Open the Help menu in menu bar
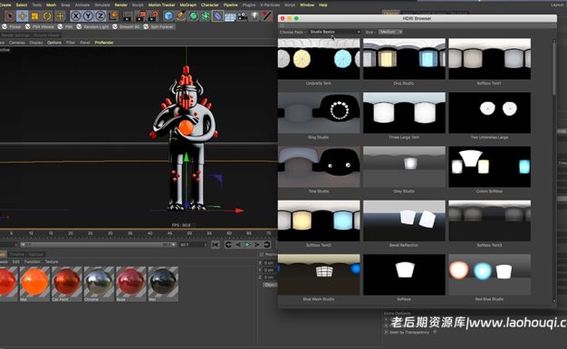 (x=323, y=5)
